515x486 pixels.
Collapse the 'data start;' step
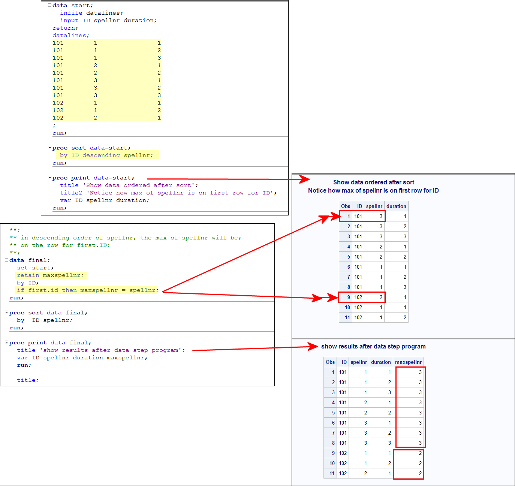click(x=49, y=5)
